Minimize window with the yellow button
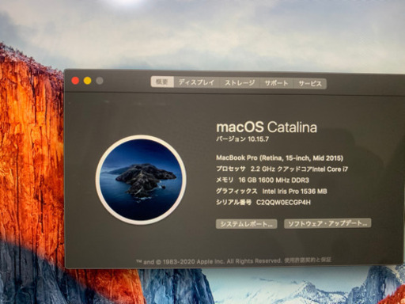 [x=88, y=81]
